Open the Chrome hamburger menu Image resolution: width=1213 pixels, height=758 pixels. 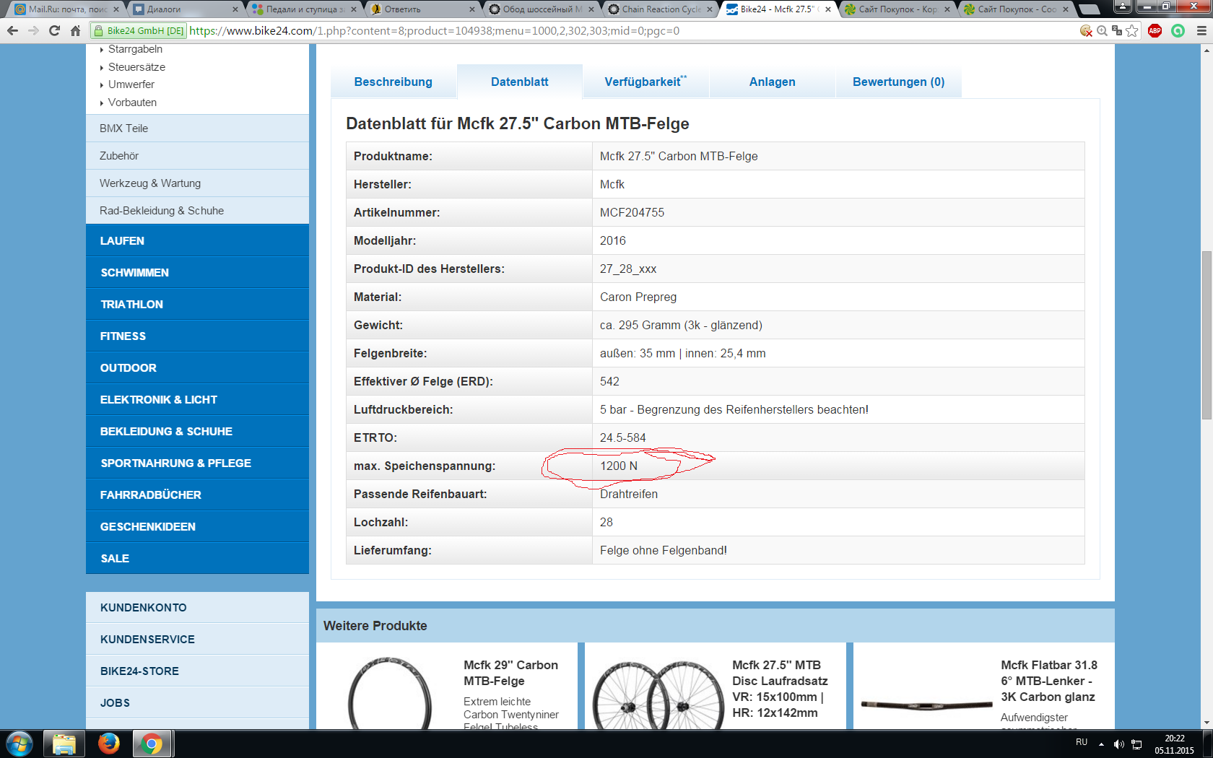pyautogui.click(x=1201, y=30)
